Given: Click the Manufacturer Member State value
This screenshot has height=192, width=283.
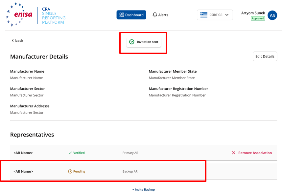Looking at the screenshot, I should coord(172,78).
